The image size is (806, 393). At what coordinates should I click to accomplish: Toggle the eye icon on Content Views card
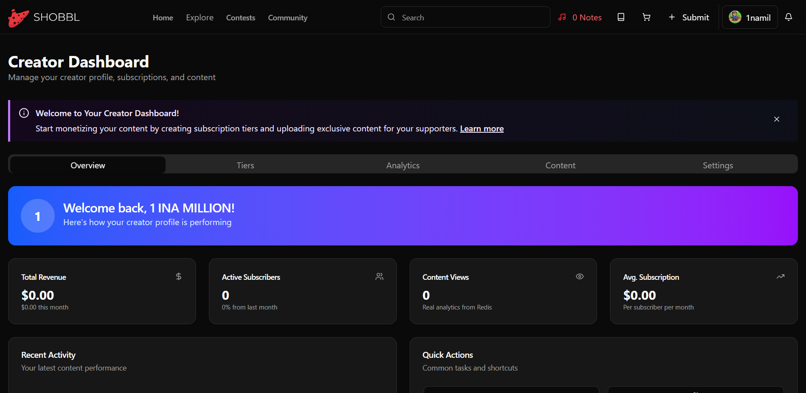point(580,276)
